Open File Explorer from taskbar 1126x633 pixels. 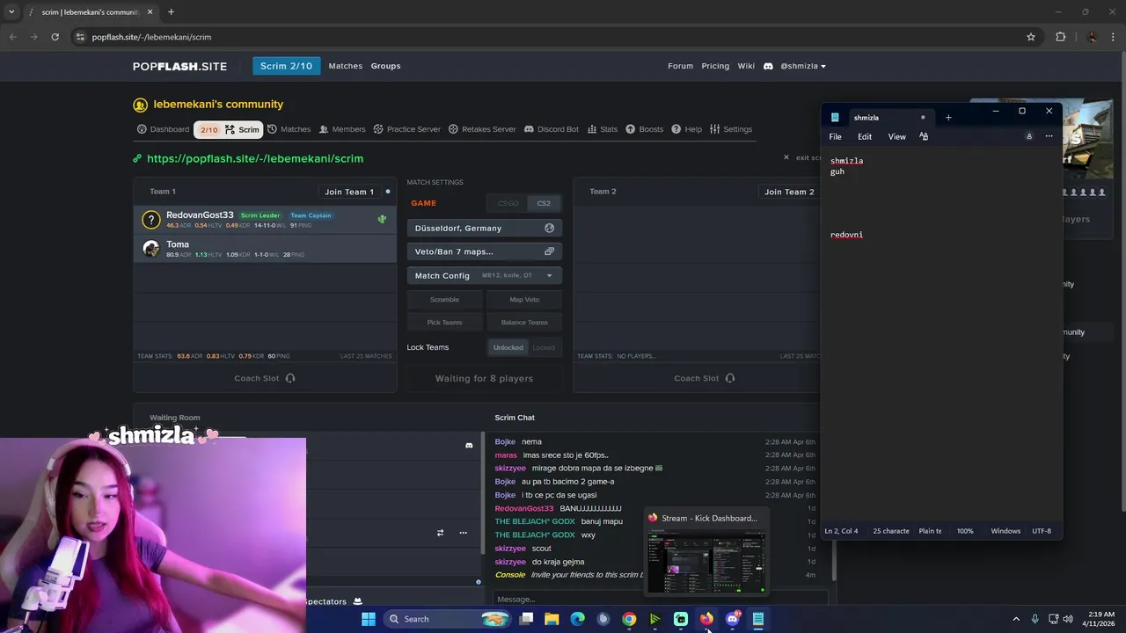[x=552, y=619]
